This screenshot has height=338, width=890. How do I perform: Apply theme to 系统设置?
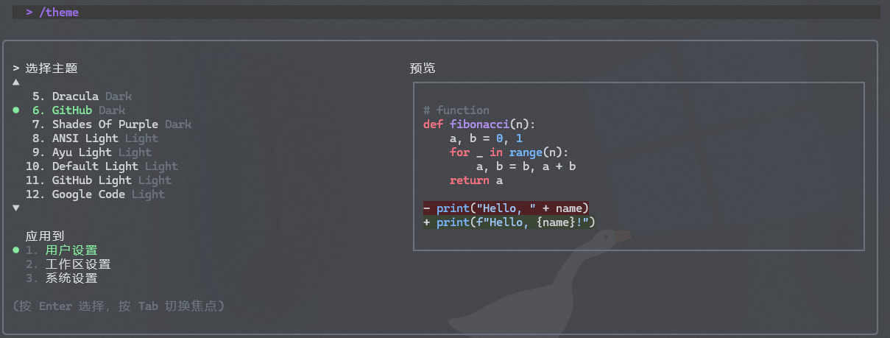(x=71, y=278)
